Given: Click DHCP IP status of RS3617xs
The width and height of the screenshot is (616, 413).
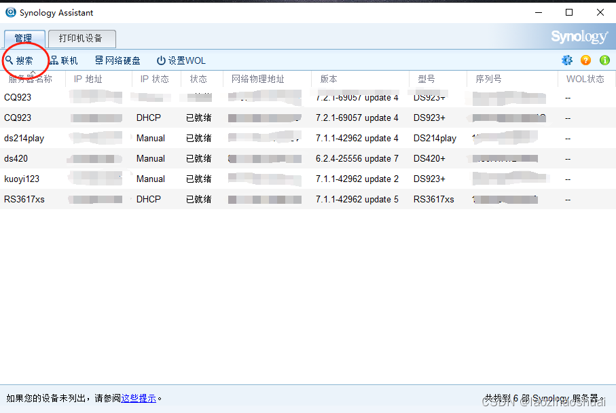Looking at the screenshot, I should coord(149,200).
